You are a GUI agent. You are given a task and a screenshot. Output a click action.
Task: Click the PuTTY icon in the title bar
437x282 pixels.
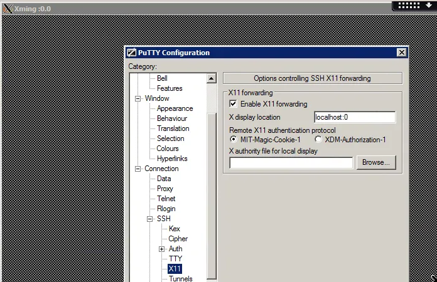click(x=132, y=53)
